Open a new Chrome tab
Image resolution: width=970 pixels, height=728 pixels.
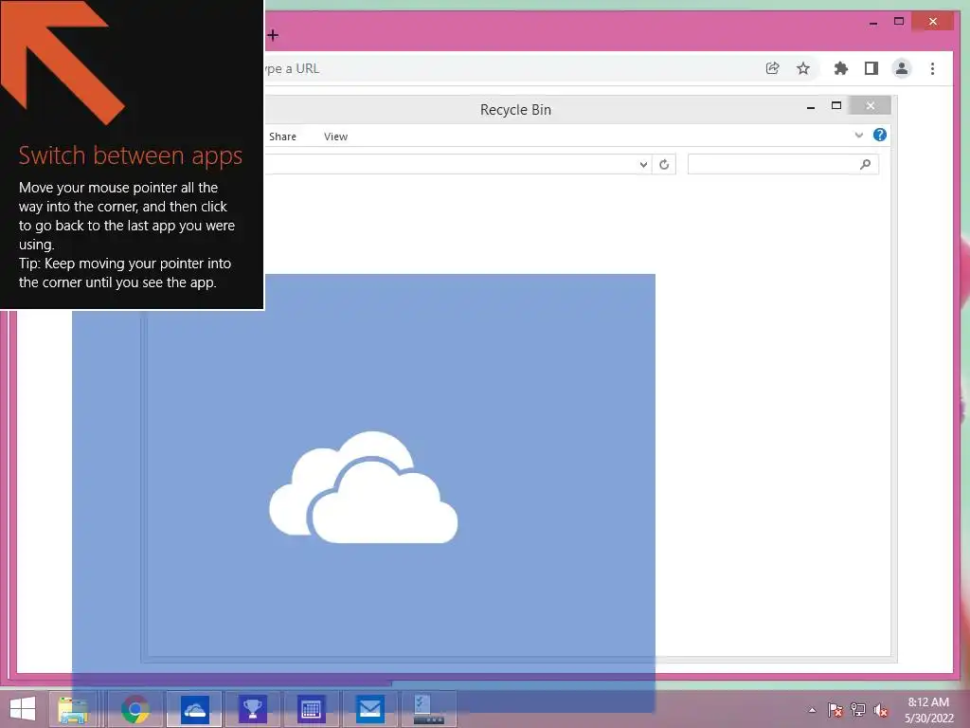pyautogui.click(x=273, y=35)
